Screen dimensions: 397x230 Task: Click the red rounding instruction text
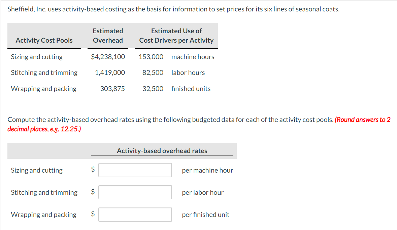tap(362, 120)
